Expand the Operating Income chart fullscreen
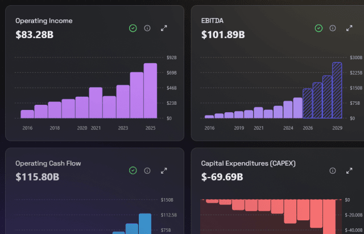The width and height of the screenshot is (364, 234). click(164, 28)
